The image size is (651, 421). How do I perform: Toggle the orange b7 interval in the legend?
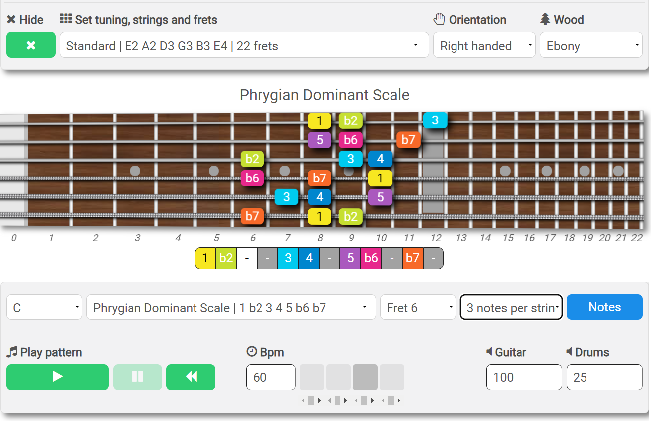point(412,258)
